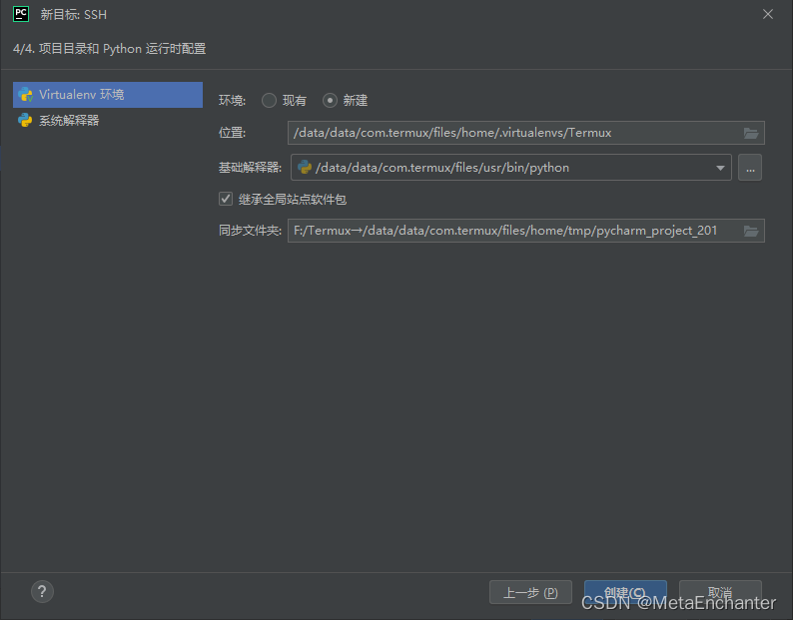
Task: Open help with the question mark button
Action: coord(42,592)
